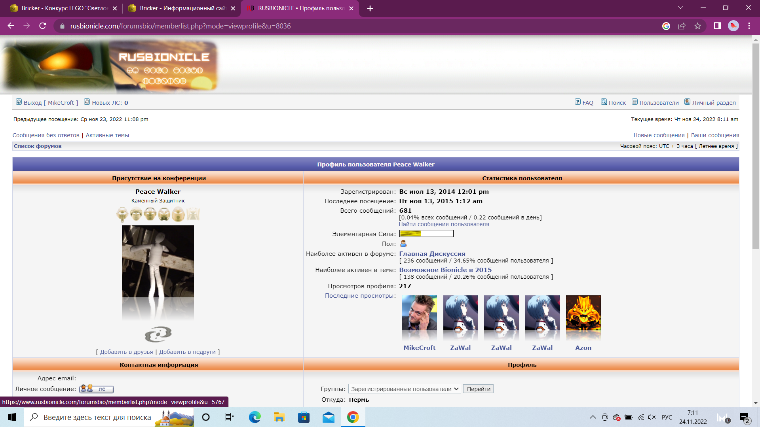The width and height of the screenshot is (760, 427).
Task: Close the Bricker Конкурс LEGO tab
Action: pos(115,8)
